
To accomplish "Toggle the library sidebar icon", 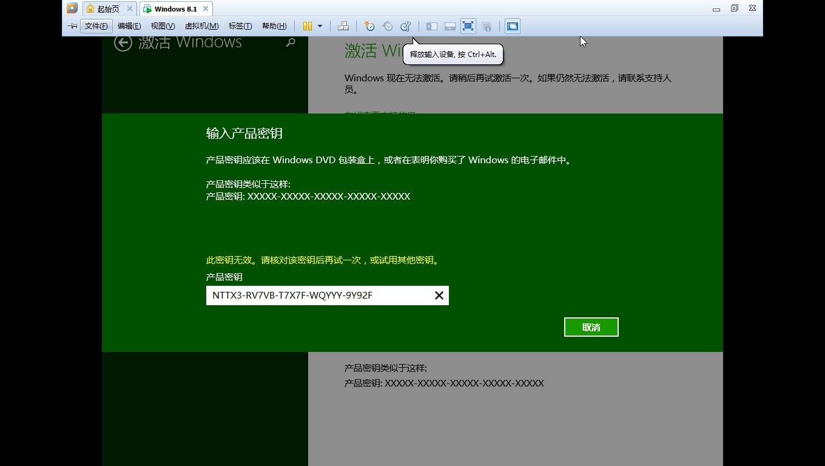I will pyautogui.click(x=432, y=26).
